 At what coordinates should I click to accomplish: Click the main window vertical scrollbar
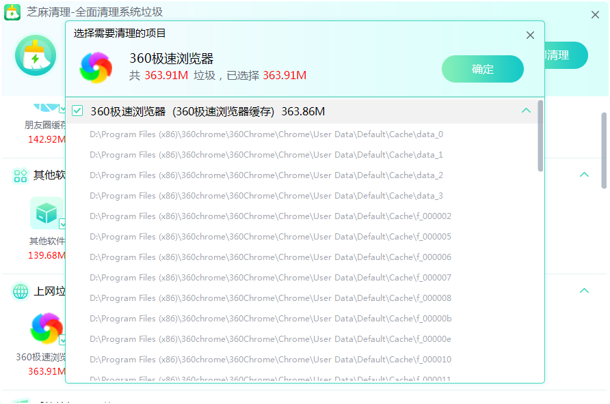tap(604, 151)
